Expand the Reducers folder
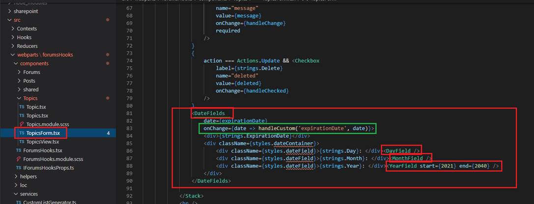 click(27, 46)
